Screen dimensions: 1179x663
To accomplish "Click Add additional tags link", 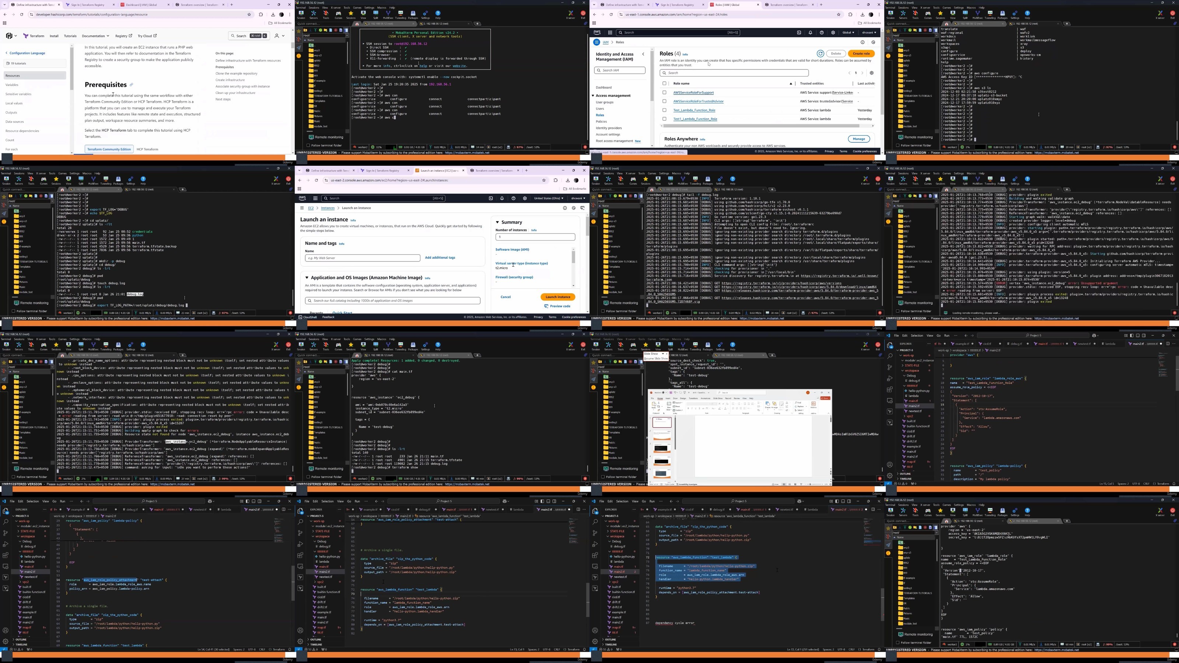I will pos(440,257).
